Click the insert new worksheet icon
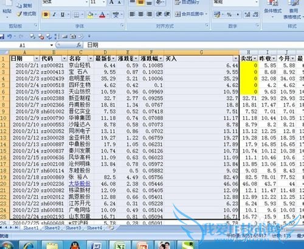The height and width of the screenshot is (249, 304). pyautogui.click(x=111, y=228)
